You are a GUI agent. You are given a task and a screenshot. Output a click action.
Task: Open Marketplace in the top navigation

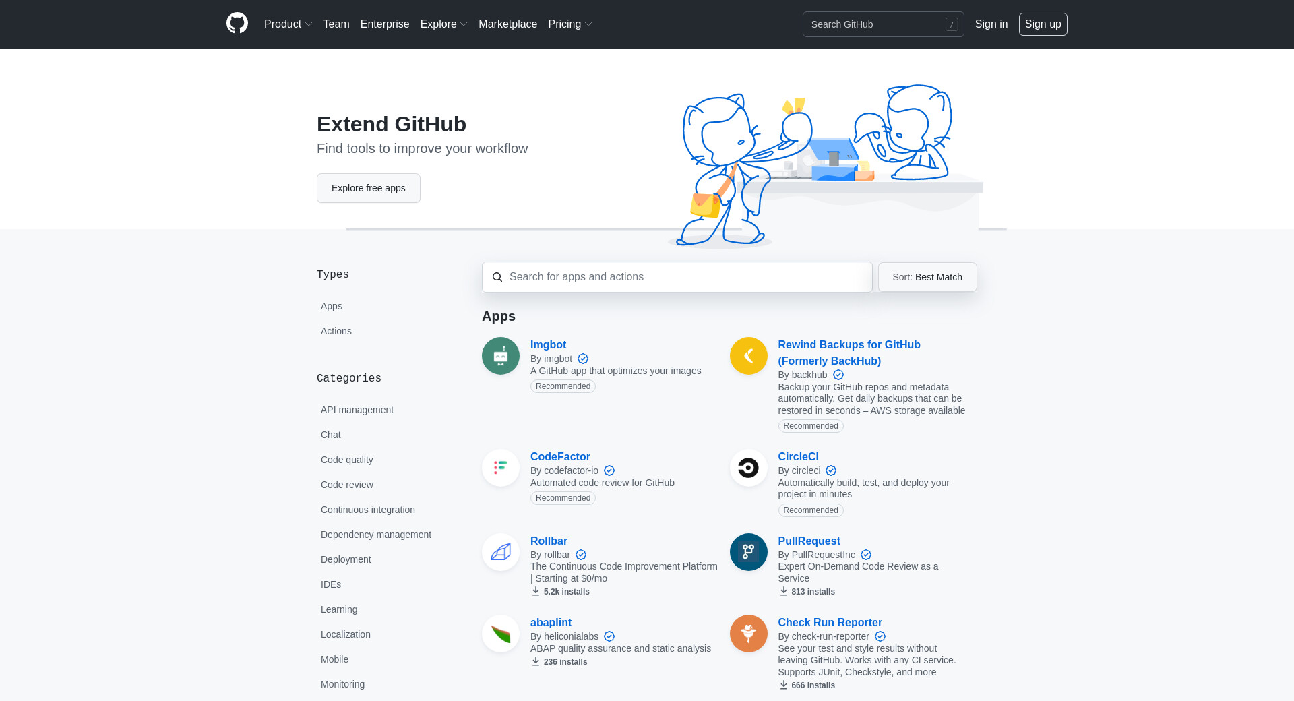click(507, 24)
